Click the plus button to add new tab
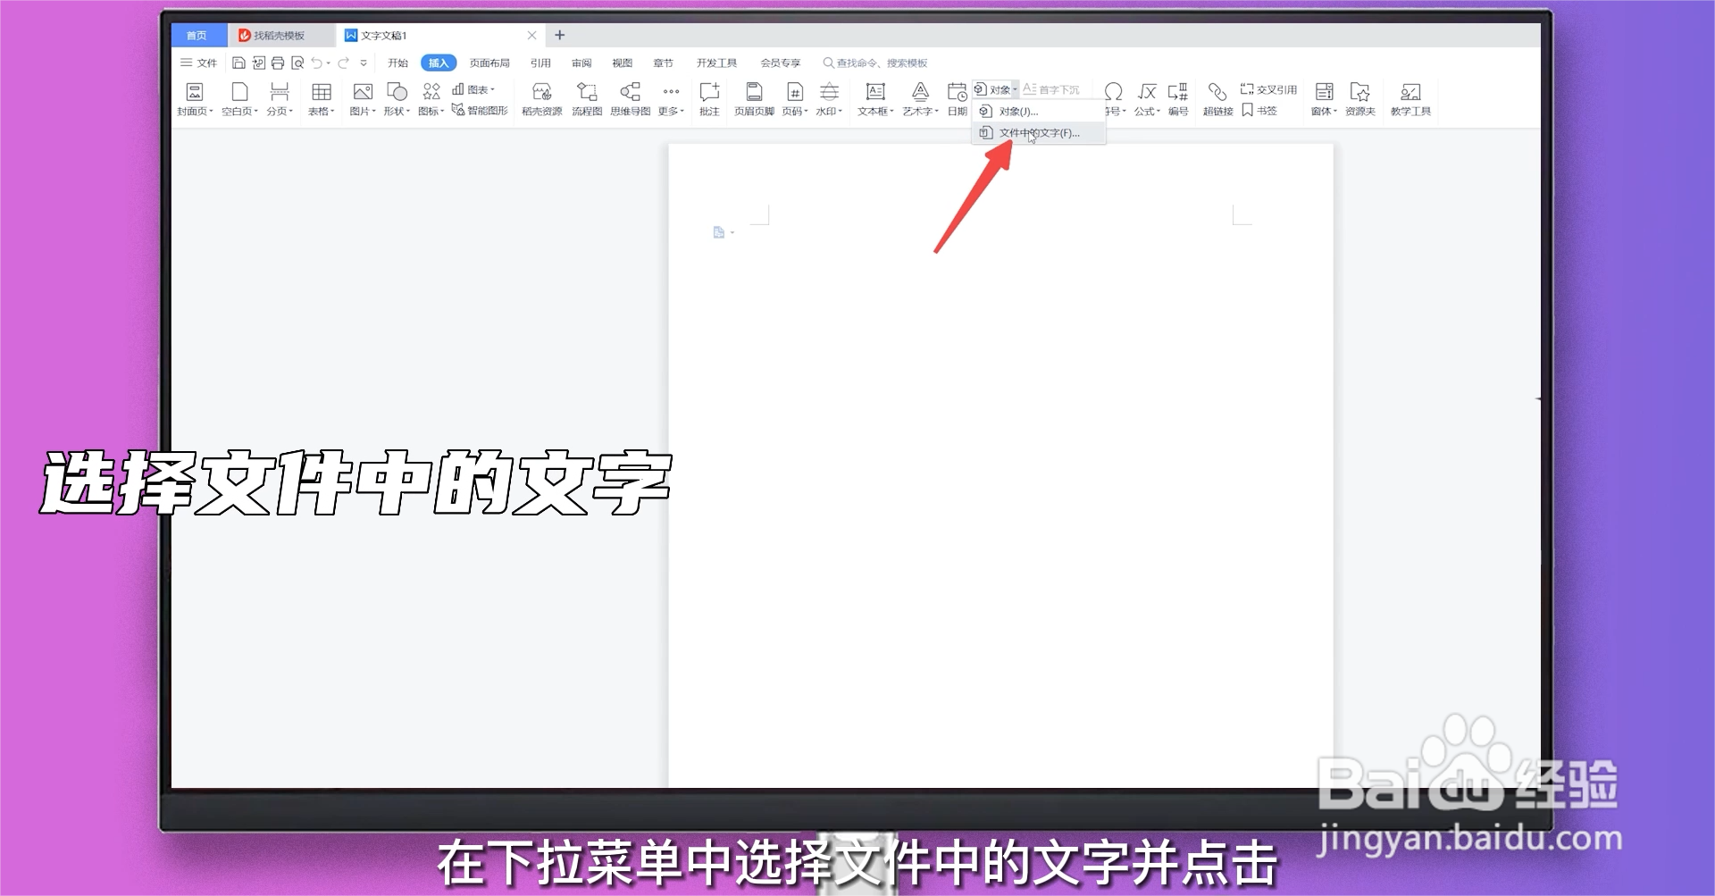 pyautogui.click(x=560, y=35)
